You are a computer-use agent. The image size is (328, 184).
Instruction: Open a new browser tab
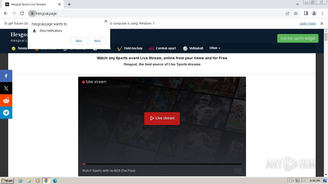pos(69,4)
